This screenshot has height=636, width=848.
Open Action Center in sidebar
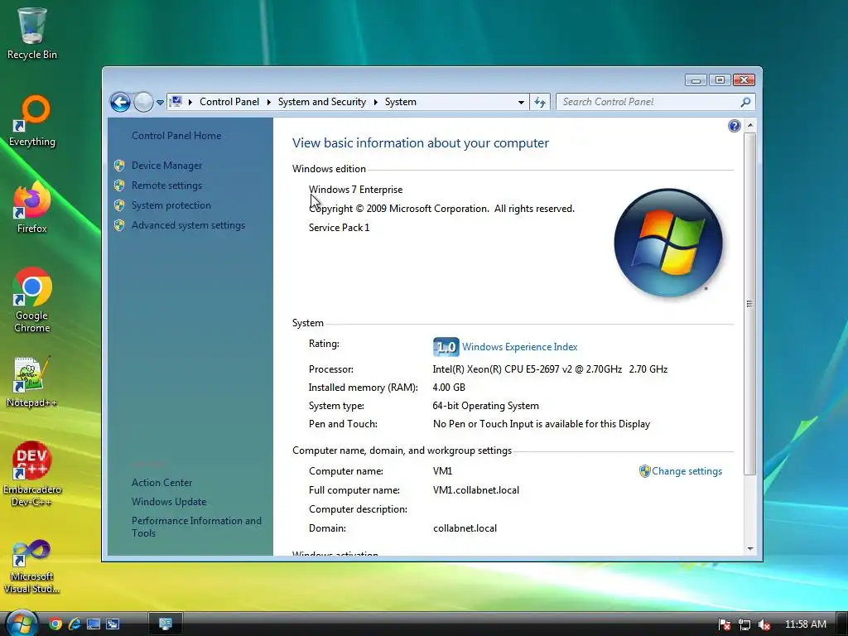(161, 483)
